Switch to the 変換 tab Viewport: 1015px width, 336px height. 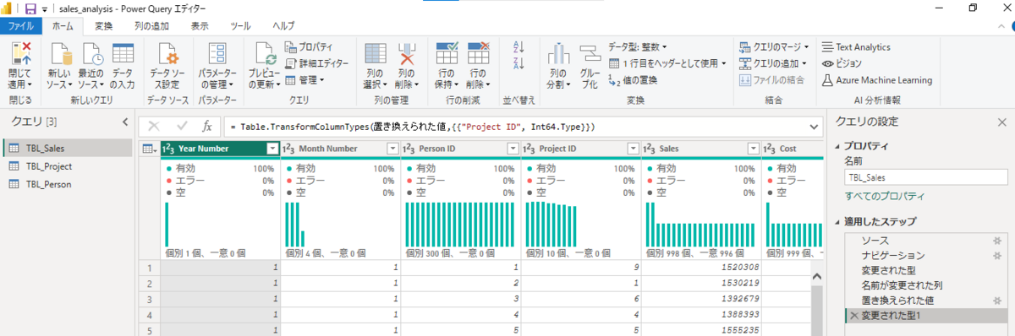104,26
